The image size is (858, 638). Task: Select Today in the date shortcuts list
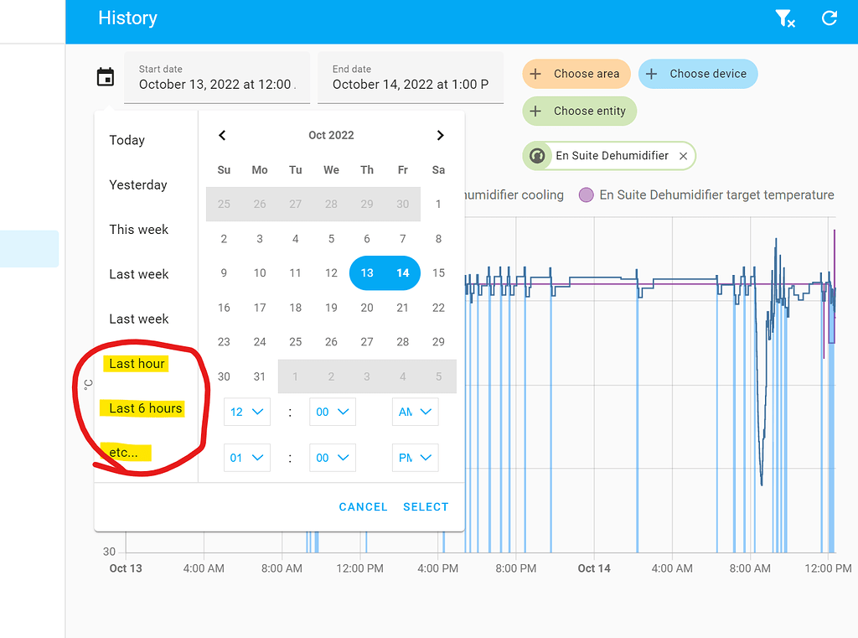pyautogui.click(x=127, y=140)
